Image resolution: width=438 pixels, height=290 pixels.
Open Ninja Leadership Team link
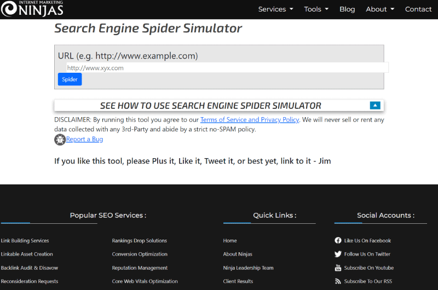point(249,268)
